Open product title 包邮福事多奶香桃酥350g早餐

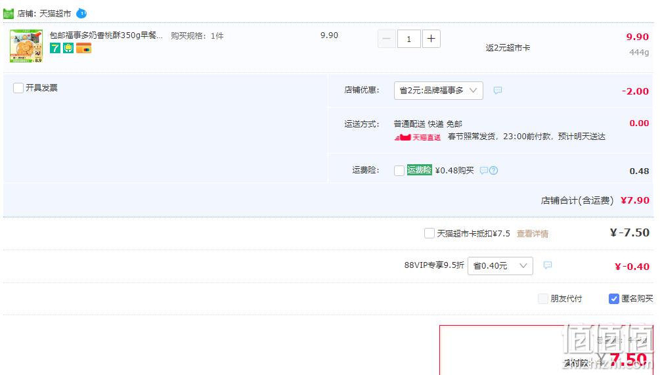(106, 35)
